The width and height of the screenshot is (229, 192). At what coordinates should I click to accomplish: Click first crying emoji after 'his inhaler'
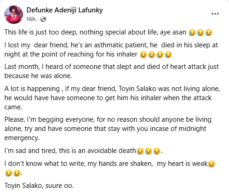coord(143,55)
